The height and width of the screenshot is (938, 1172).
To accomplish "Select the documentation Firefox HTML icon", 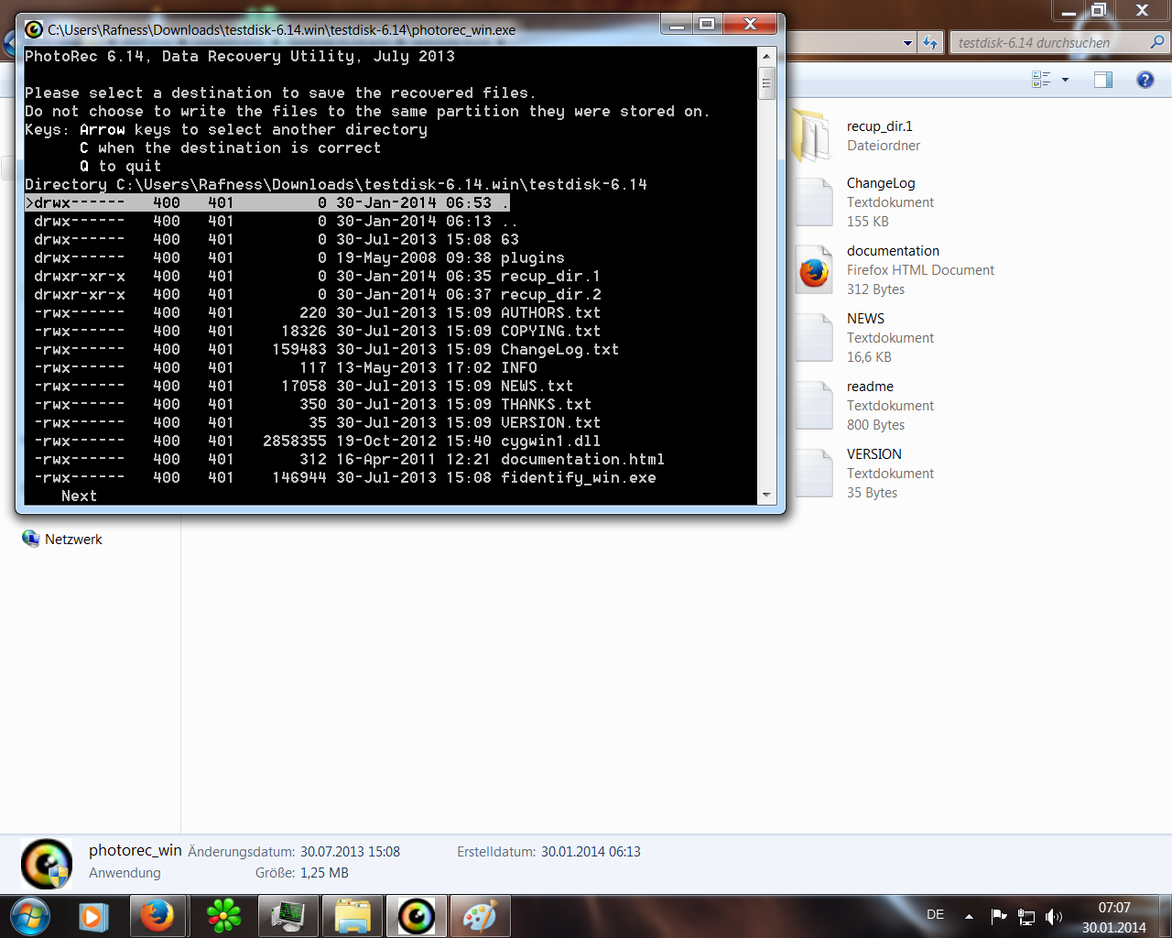I will (x=814, y=270).
